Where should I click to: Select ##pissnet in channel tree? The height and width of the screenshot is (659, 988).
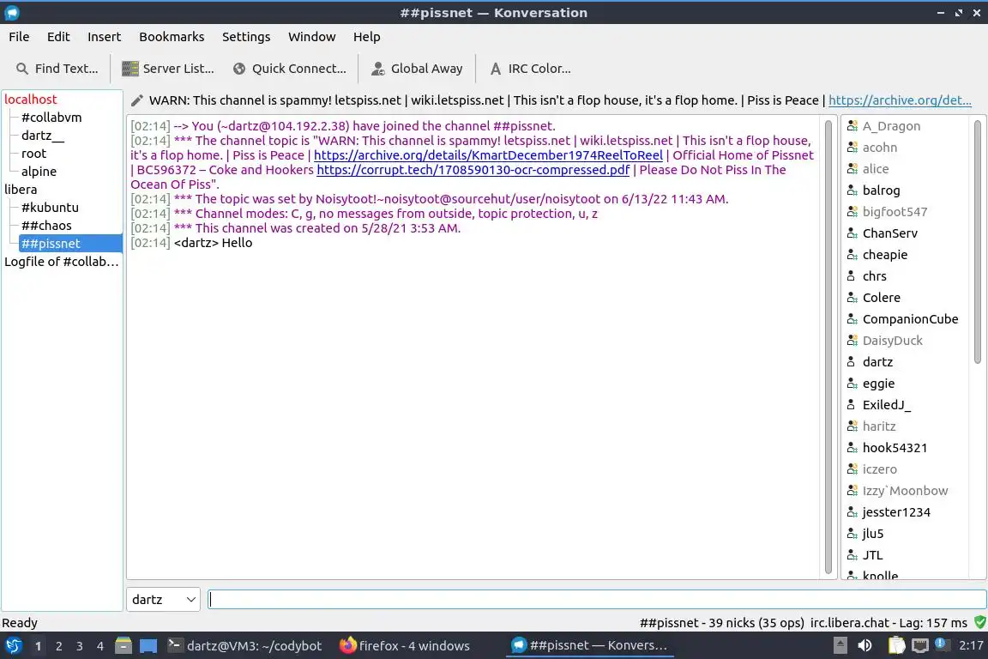coord(70,244)
